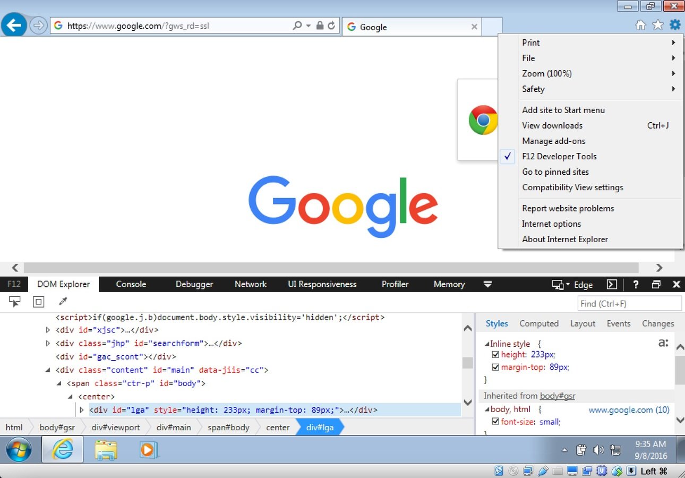Open the Home page icon

tap(641, 25)
